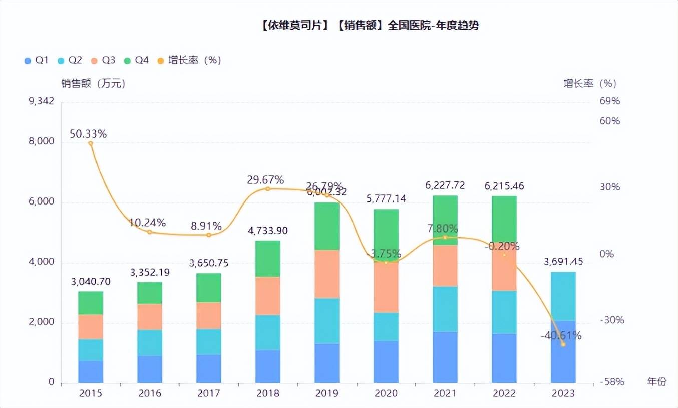Select the 2018 Q4 green bar segment
The height and width of the screenshot is (408, 678).
click(x=268, y=259)
